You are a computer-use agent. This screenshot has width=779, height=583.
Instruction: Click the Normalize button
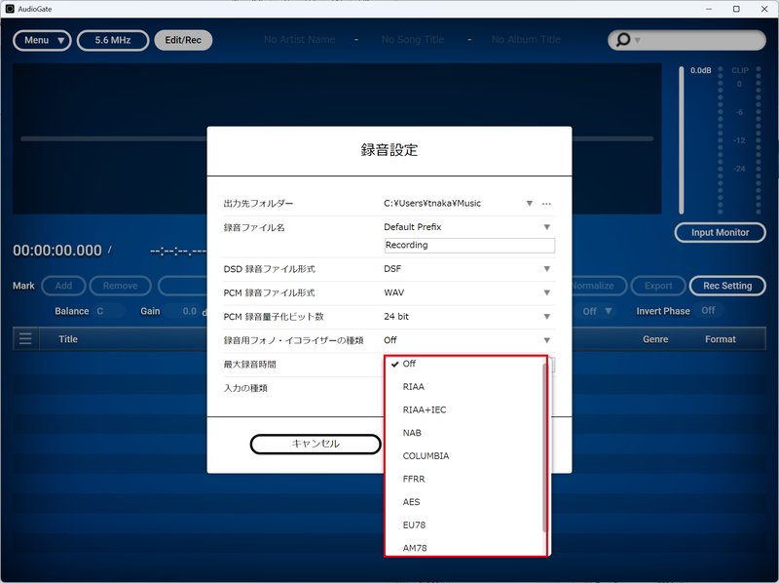[x=595, y=286]
